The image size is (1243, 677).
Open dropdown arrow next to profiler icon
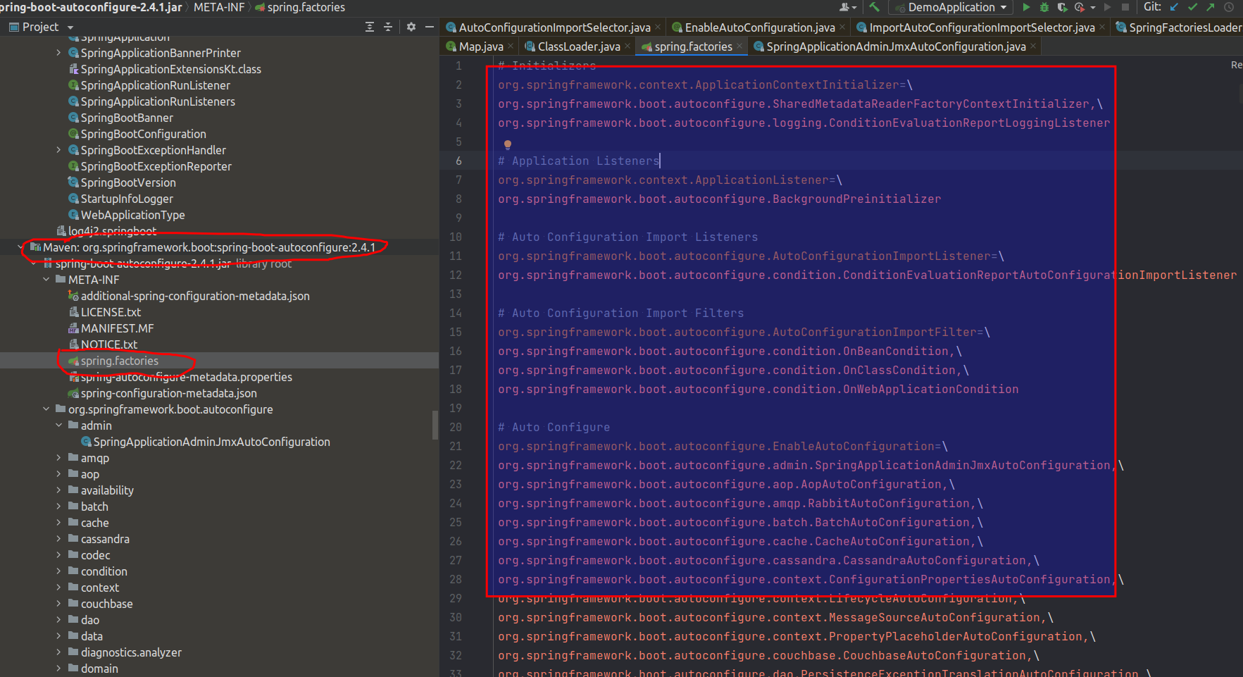pyautogui.click(x=1093, y=7)
